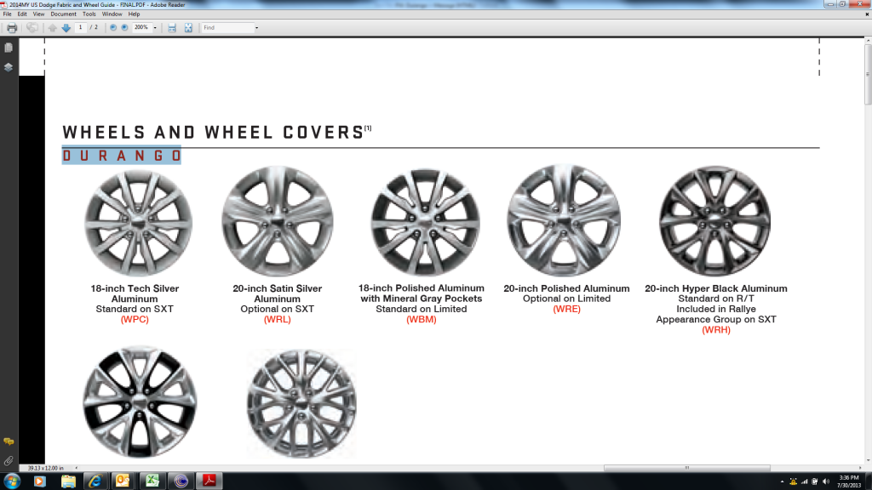Open the Attachments paperclip panel

[x=9, y=460]
